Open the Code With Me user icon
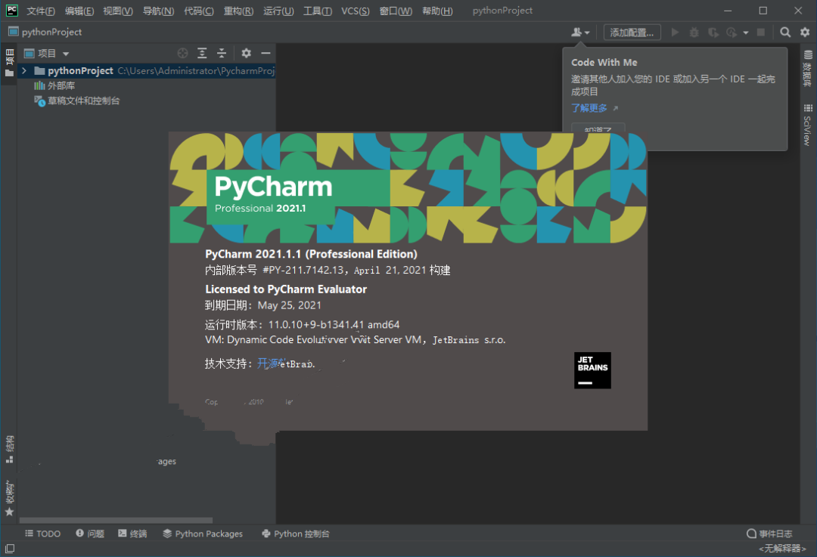This screenshot has height=557, width=817. click(x=576, y=32)
